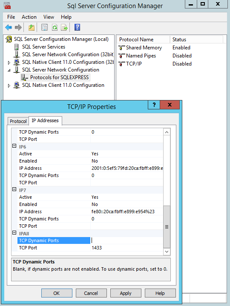Click the Up one level folder icon
This screenshot has height=306, width=230.
point(32,28)
